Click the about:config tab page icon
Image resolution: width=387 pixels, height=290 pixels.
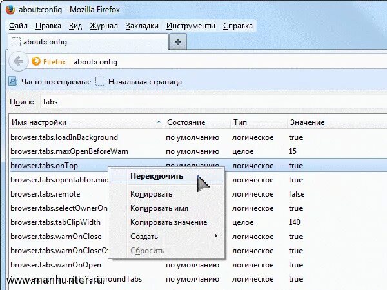coord(16,42)
